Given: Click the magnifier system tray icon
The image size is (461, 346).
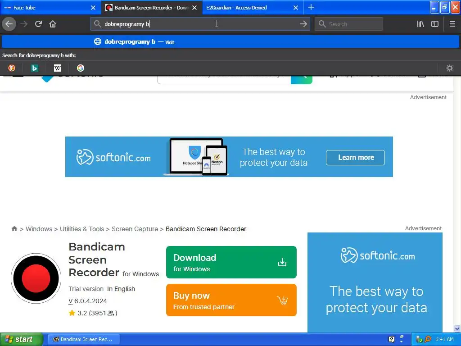Looking at the screenshot, I should tap(428, 339).
